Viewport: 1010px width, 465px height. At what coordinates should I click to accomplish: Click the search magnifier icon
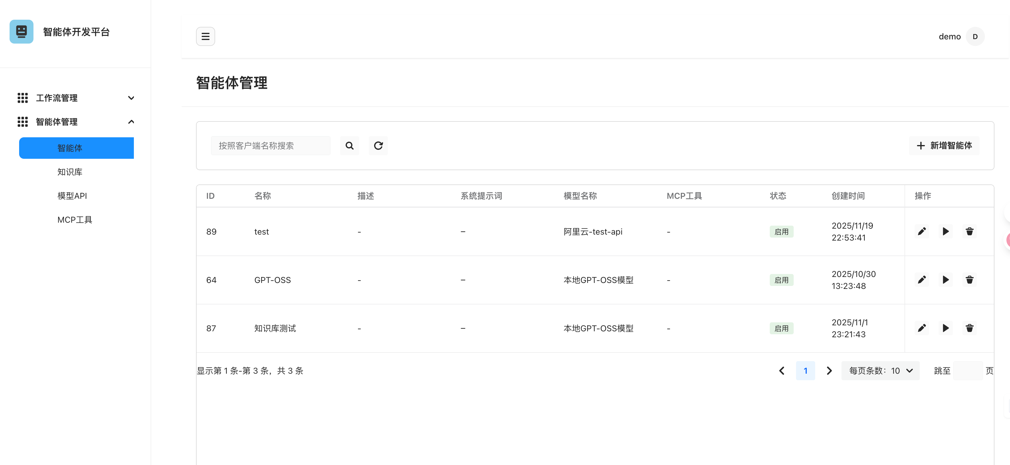349,146
